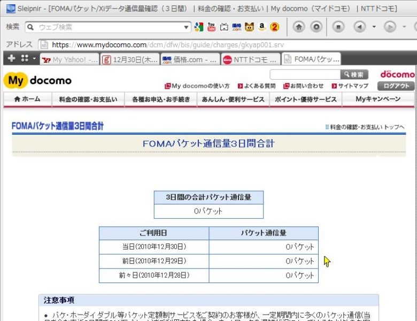Navigate back with the left arrow button
This screenshot has height=321, width=417.
pyautogui.click(x=360, y=27)
